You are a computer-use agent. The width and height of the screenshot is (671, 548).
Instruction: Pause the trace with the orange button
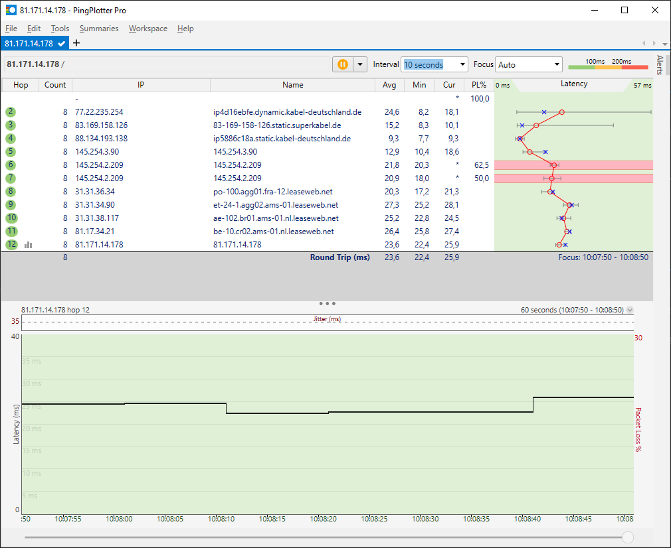pos(343,64)
